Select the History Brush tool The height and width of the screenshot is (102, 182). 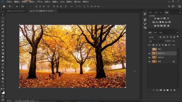[3, 46]
